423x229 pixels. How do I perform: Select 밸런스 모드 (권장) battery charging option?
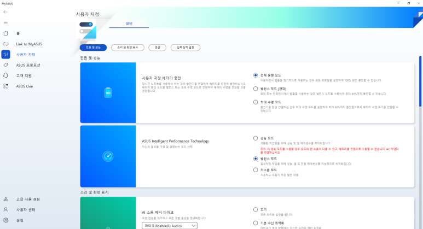click(256, 89)
